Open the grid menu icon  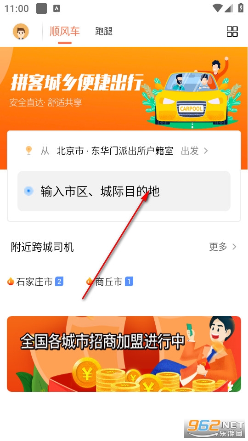232,32
